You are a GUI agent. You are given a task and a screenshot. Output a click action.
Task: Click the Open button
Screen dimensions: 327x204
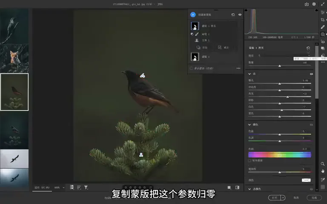(275, 198)
